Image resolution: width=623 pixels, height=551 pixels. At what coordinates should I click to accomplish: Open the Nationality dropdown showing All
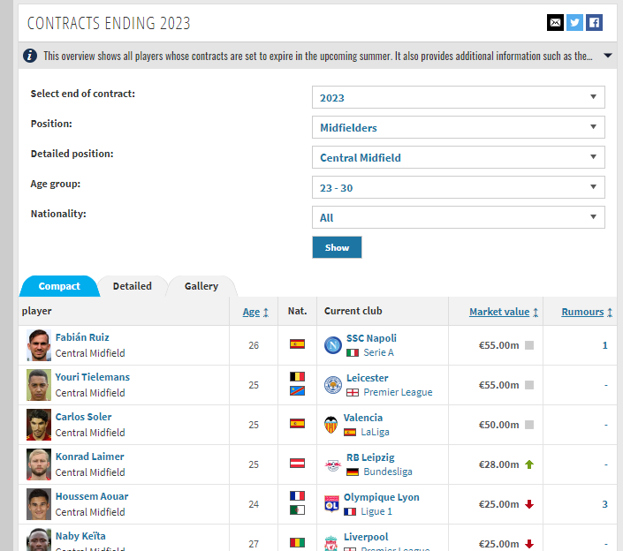pos(458,217)
